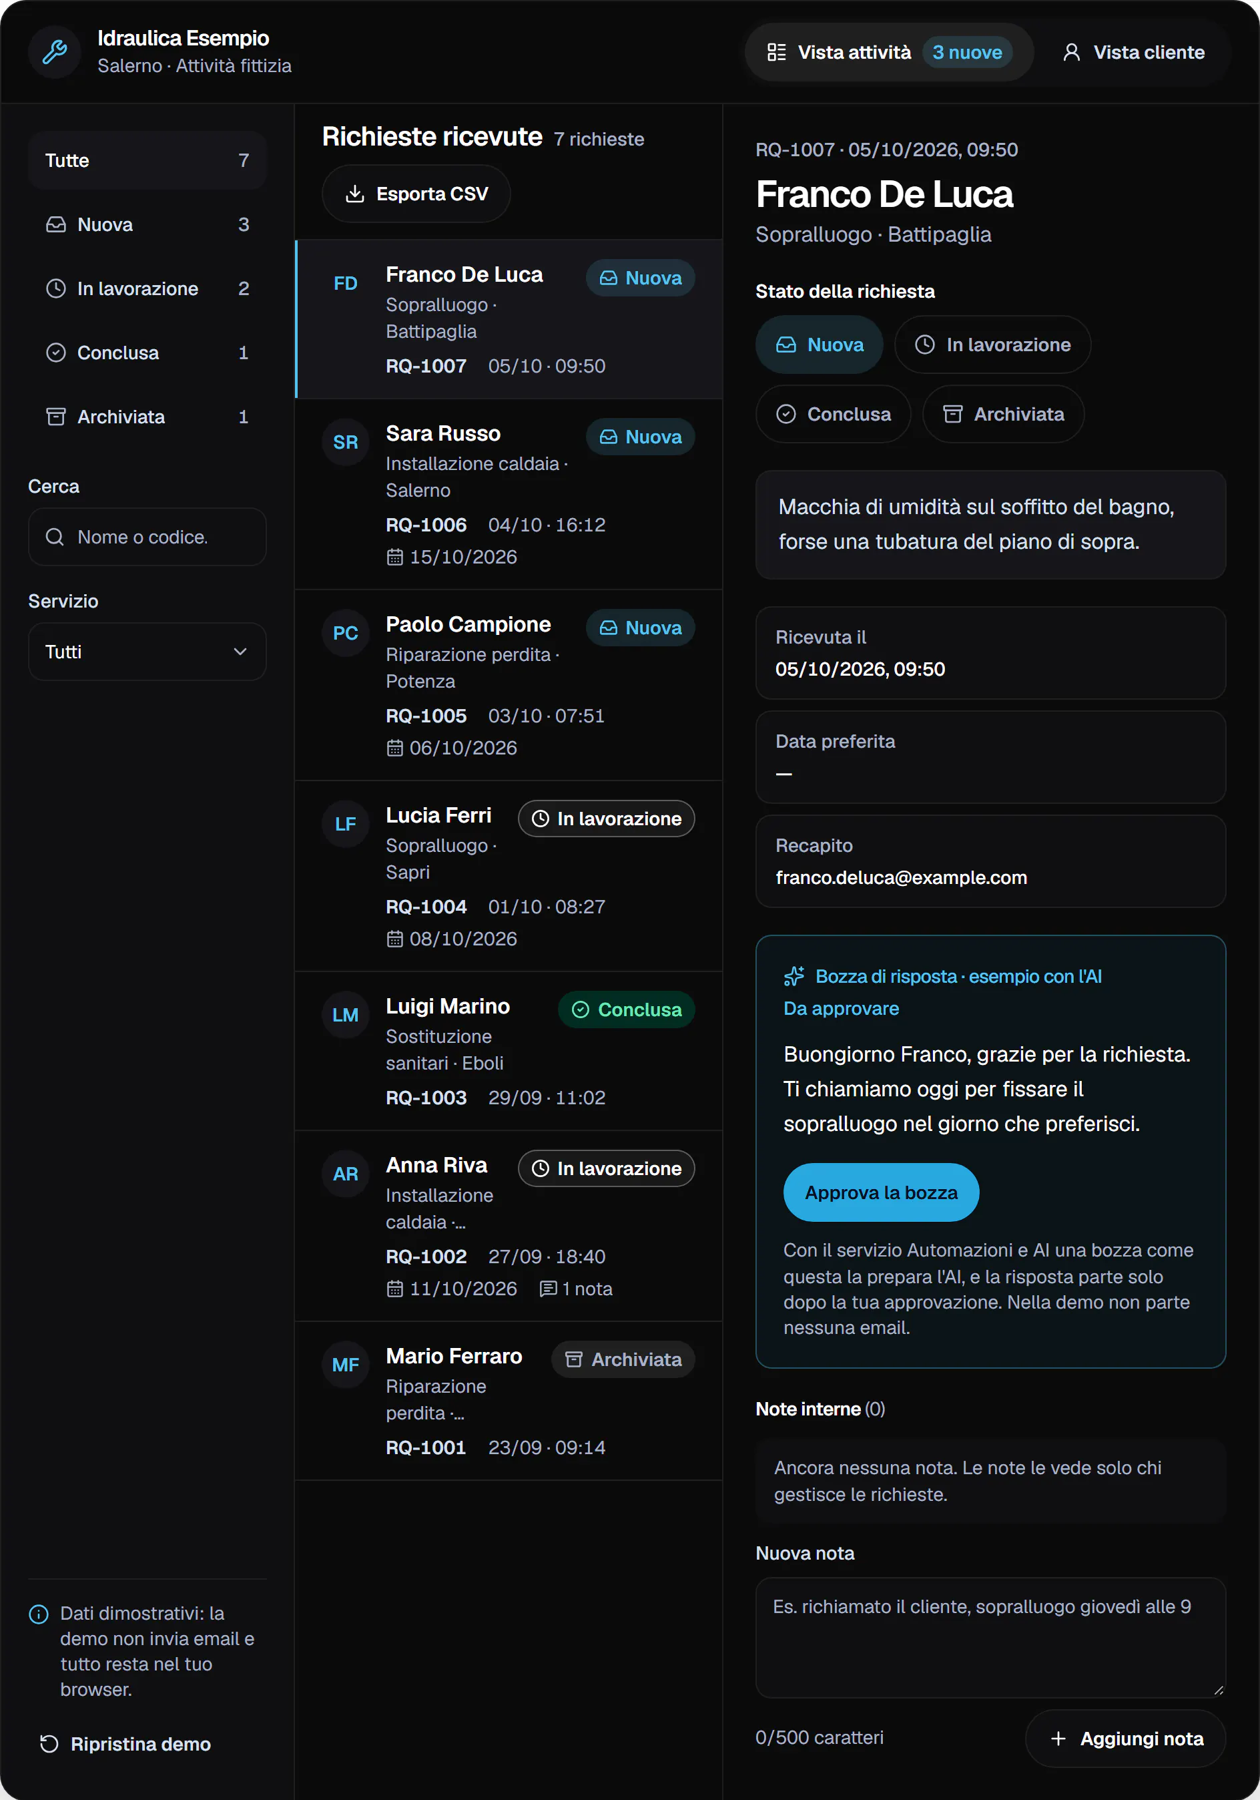The width and height of the screenshot is (1260, 1800).
Task: Click the AR avatar of Anna Riva
Action: pyautogui.click(x=346, y=1174)
